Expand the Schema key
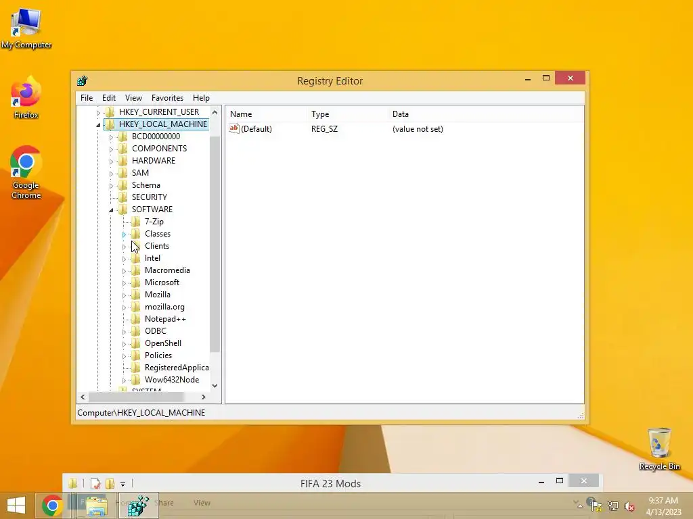The width and height of the screenshot is (693, 519). [x=111, y=186]
